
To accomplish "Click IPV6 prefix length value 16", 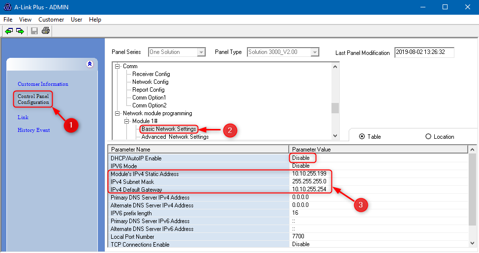I will click(x=295, y=213).
